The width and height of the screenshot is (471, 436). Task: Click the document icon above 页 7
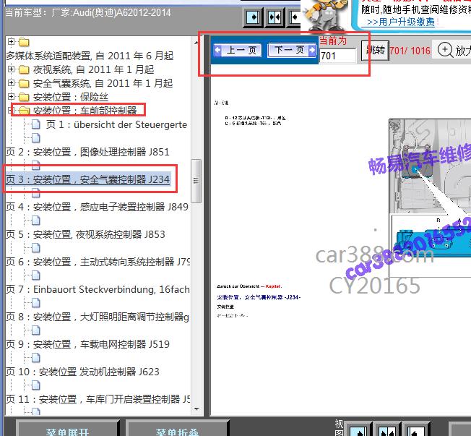(36, 275)
